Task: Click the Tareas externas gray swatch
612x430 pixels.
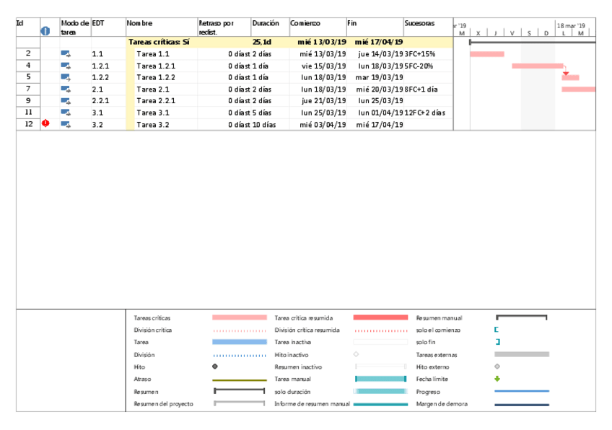Action: pyautogui.click(x=522, y=354)
